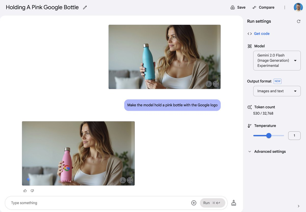306x212 pixels.
Task: Open fullscreen view of pink bottle image
Action: click(130, 180)
